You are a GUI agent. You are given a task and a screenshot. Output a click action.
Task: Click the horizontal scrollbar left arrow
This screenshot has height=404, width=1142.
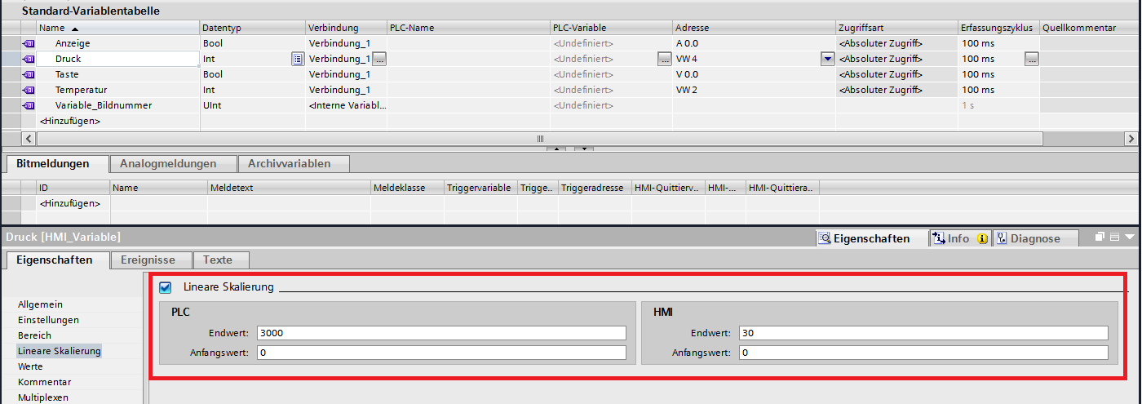29,139
